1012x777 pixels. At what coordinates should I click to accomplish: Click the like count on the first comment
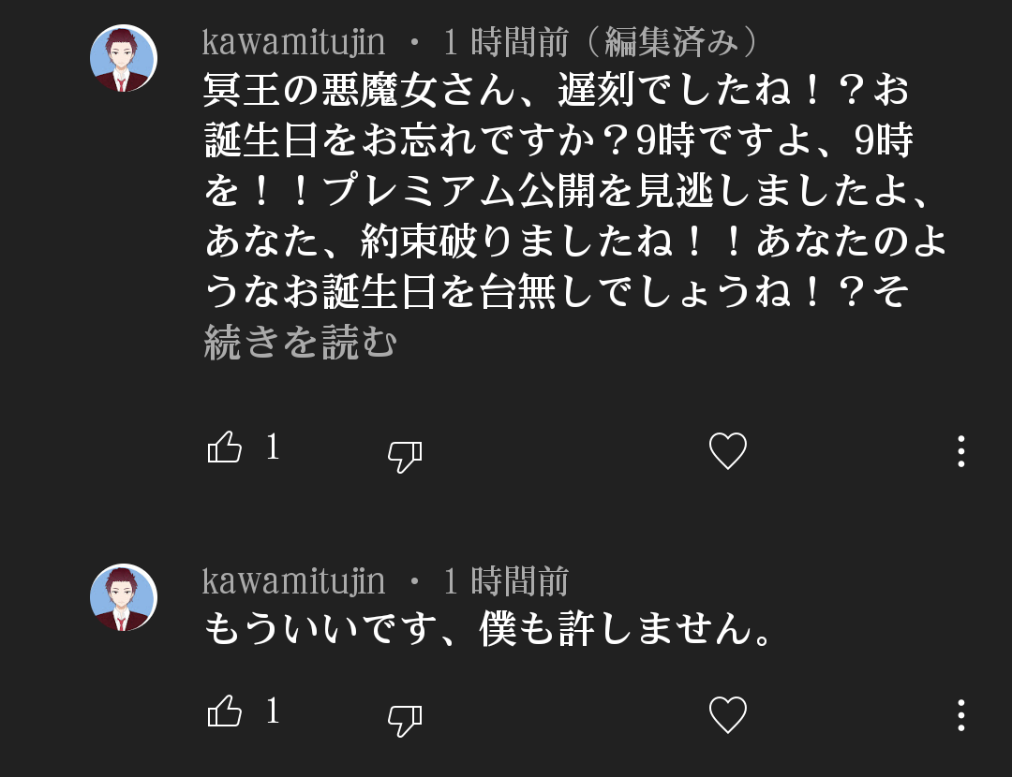273,447
